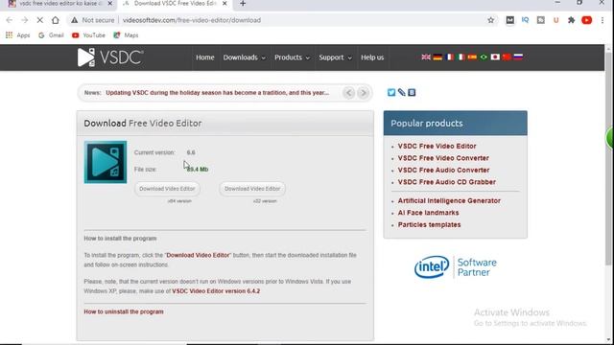Open Artificial Intelligence Generator link
614x345 pixels.
[x=449, y=200]
